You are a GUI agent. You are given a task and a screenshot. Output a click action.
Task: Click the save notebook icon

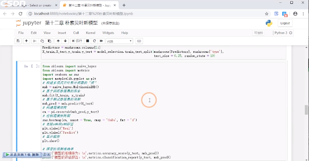pyautogui.click(x=18, y=41)
